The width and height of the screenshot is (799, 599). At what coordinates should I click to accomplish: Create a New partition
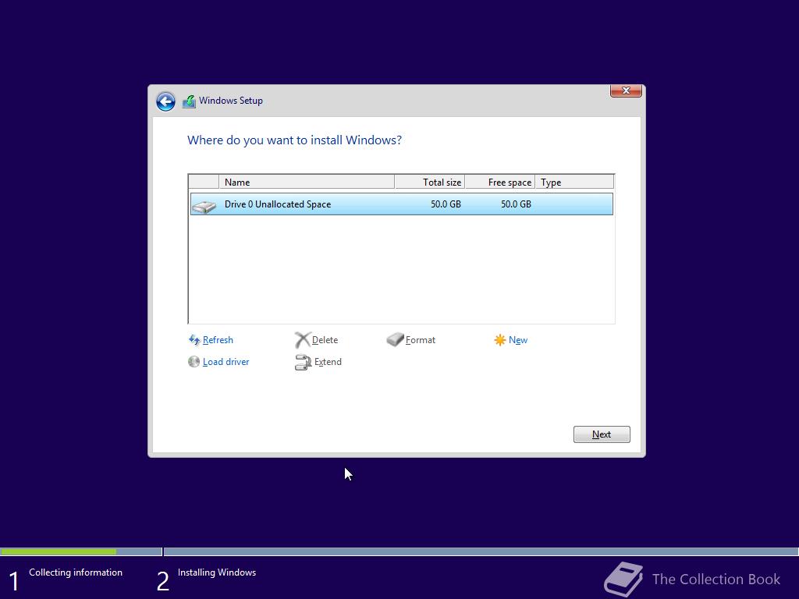tap(518, 340)
